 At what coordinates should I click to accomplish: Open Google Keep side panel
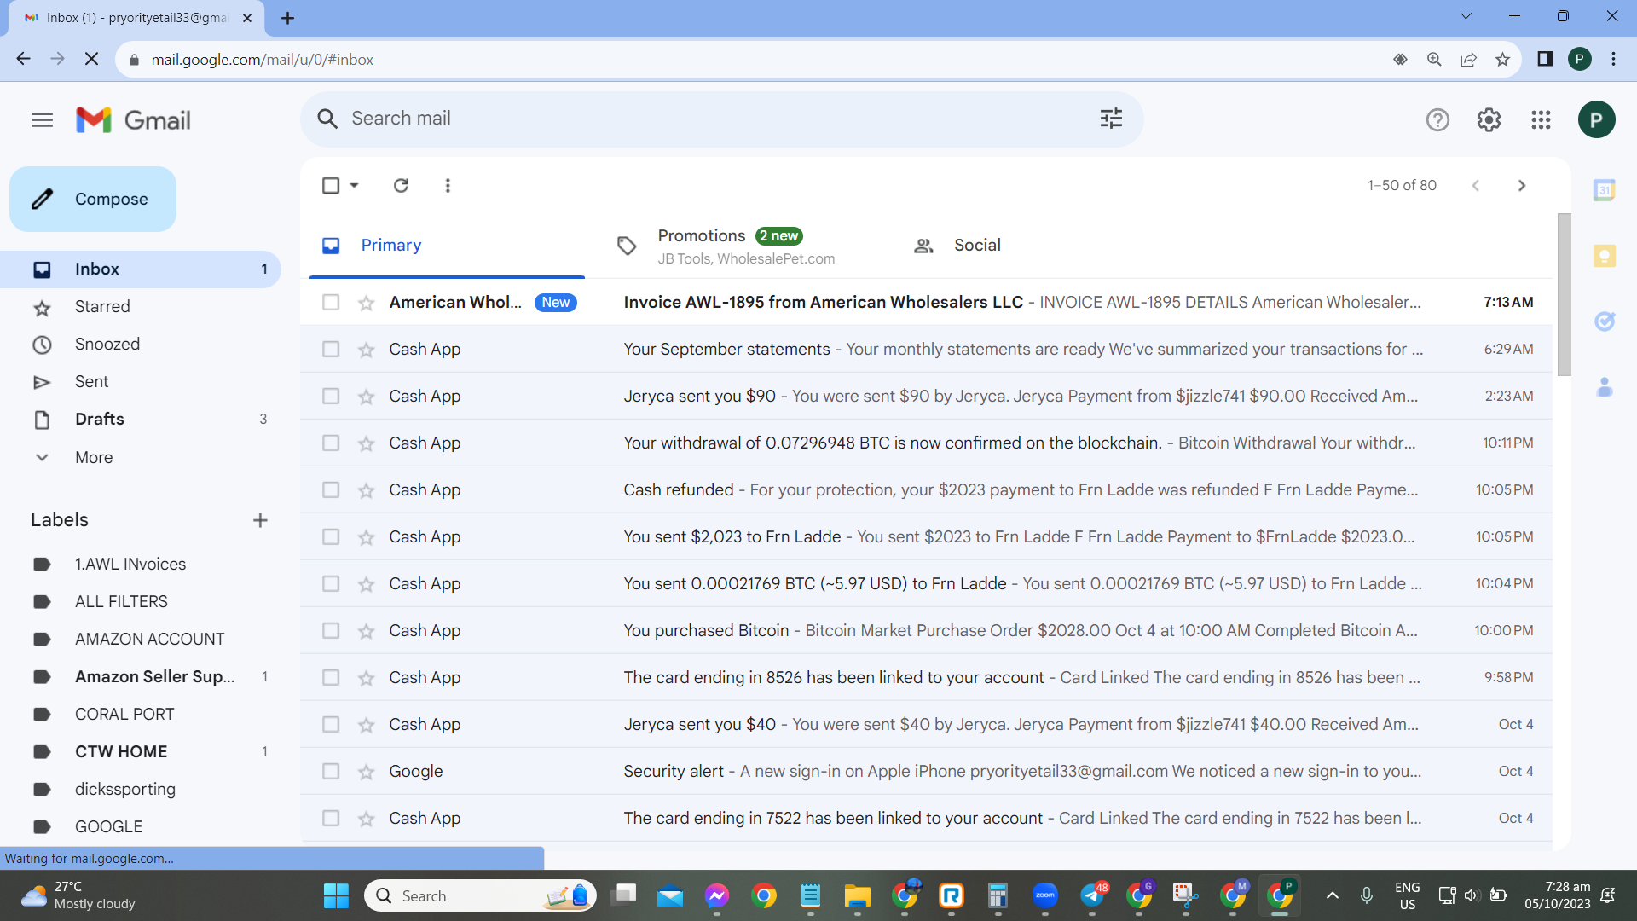point(1605,256)
